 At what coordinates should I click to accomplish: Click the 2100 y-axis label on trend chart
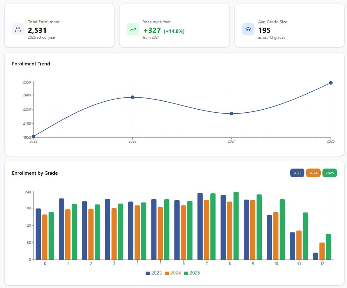pyautogui.click(x=27, y=123)
